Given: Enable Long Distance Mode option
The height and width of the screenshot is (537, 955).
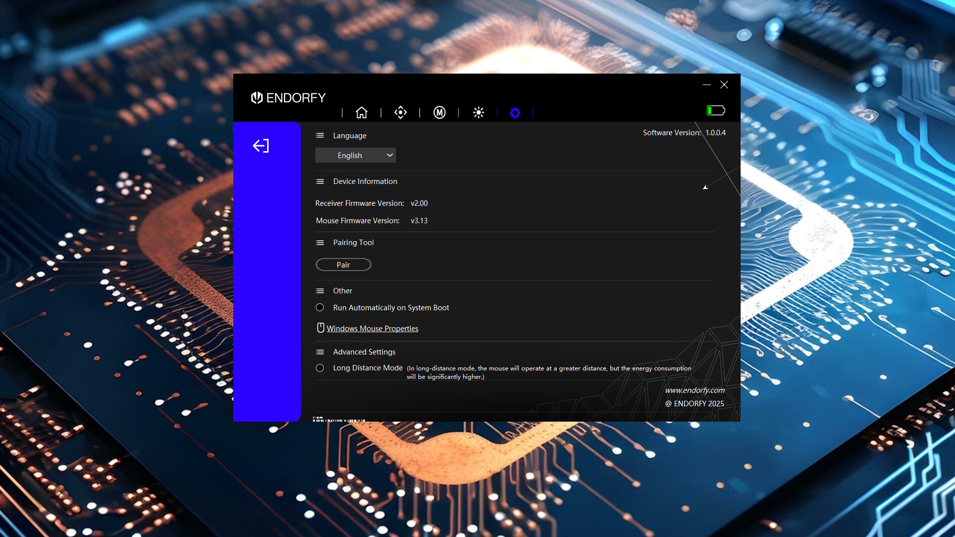Looking at the screenshot, I should [320, 368].
